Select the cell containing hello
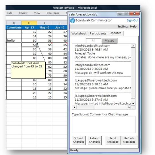This screenshot has width=155, height=155. point(14,40)
